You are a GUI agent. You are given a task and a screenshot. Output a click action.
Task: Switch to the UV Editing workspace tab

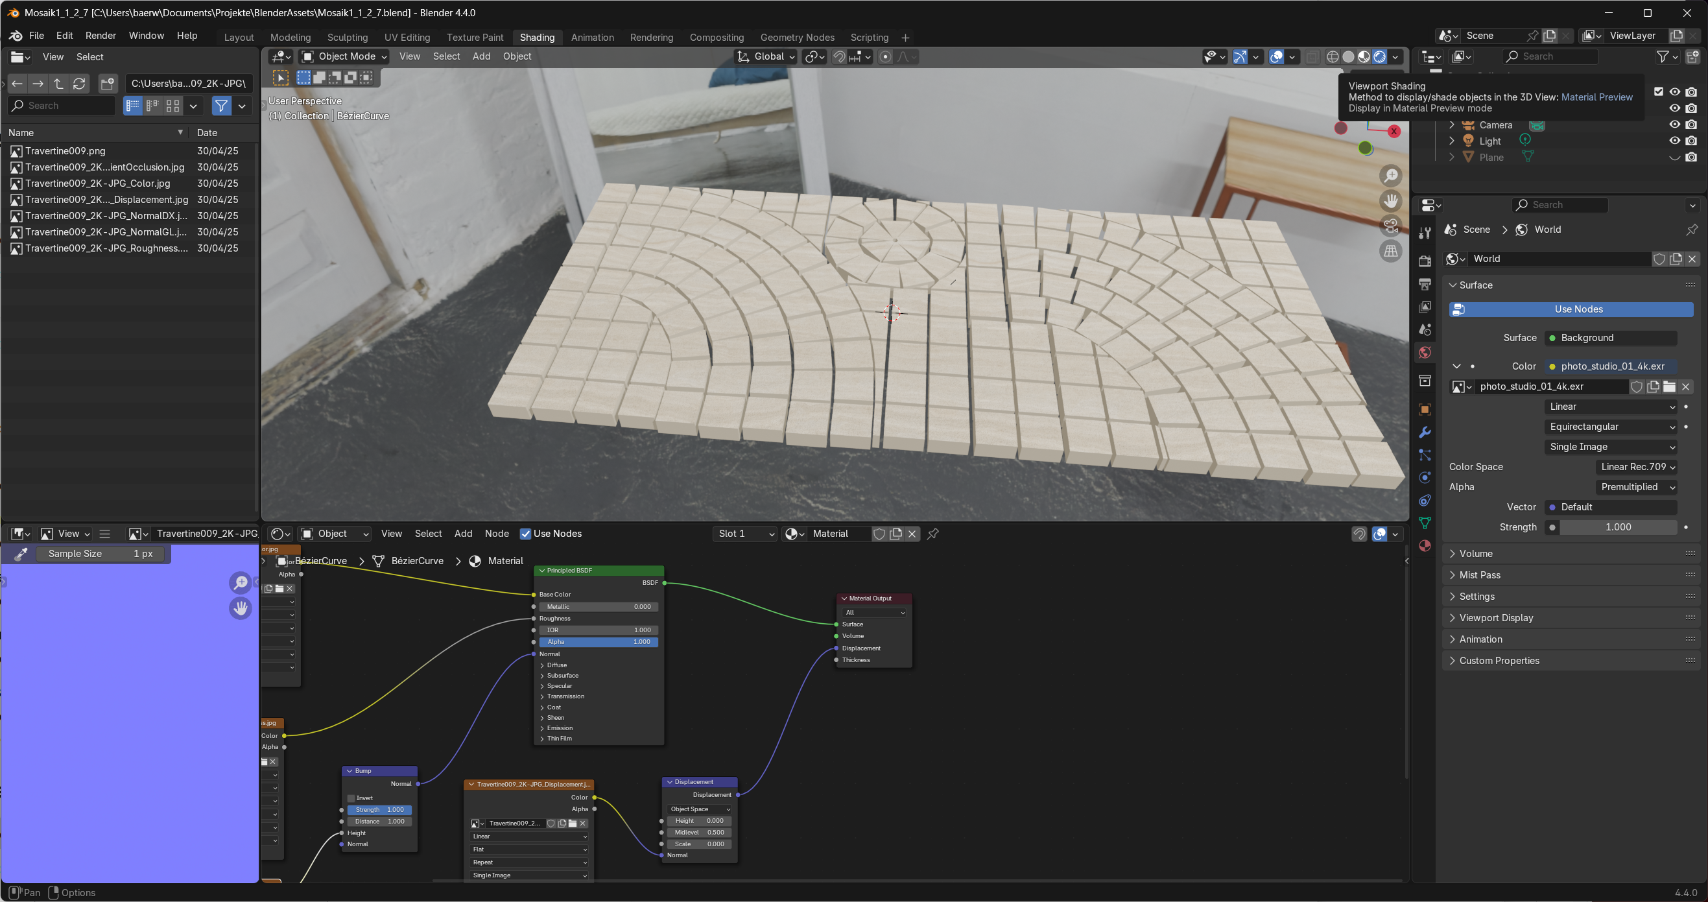coord(407,37)
